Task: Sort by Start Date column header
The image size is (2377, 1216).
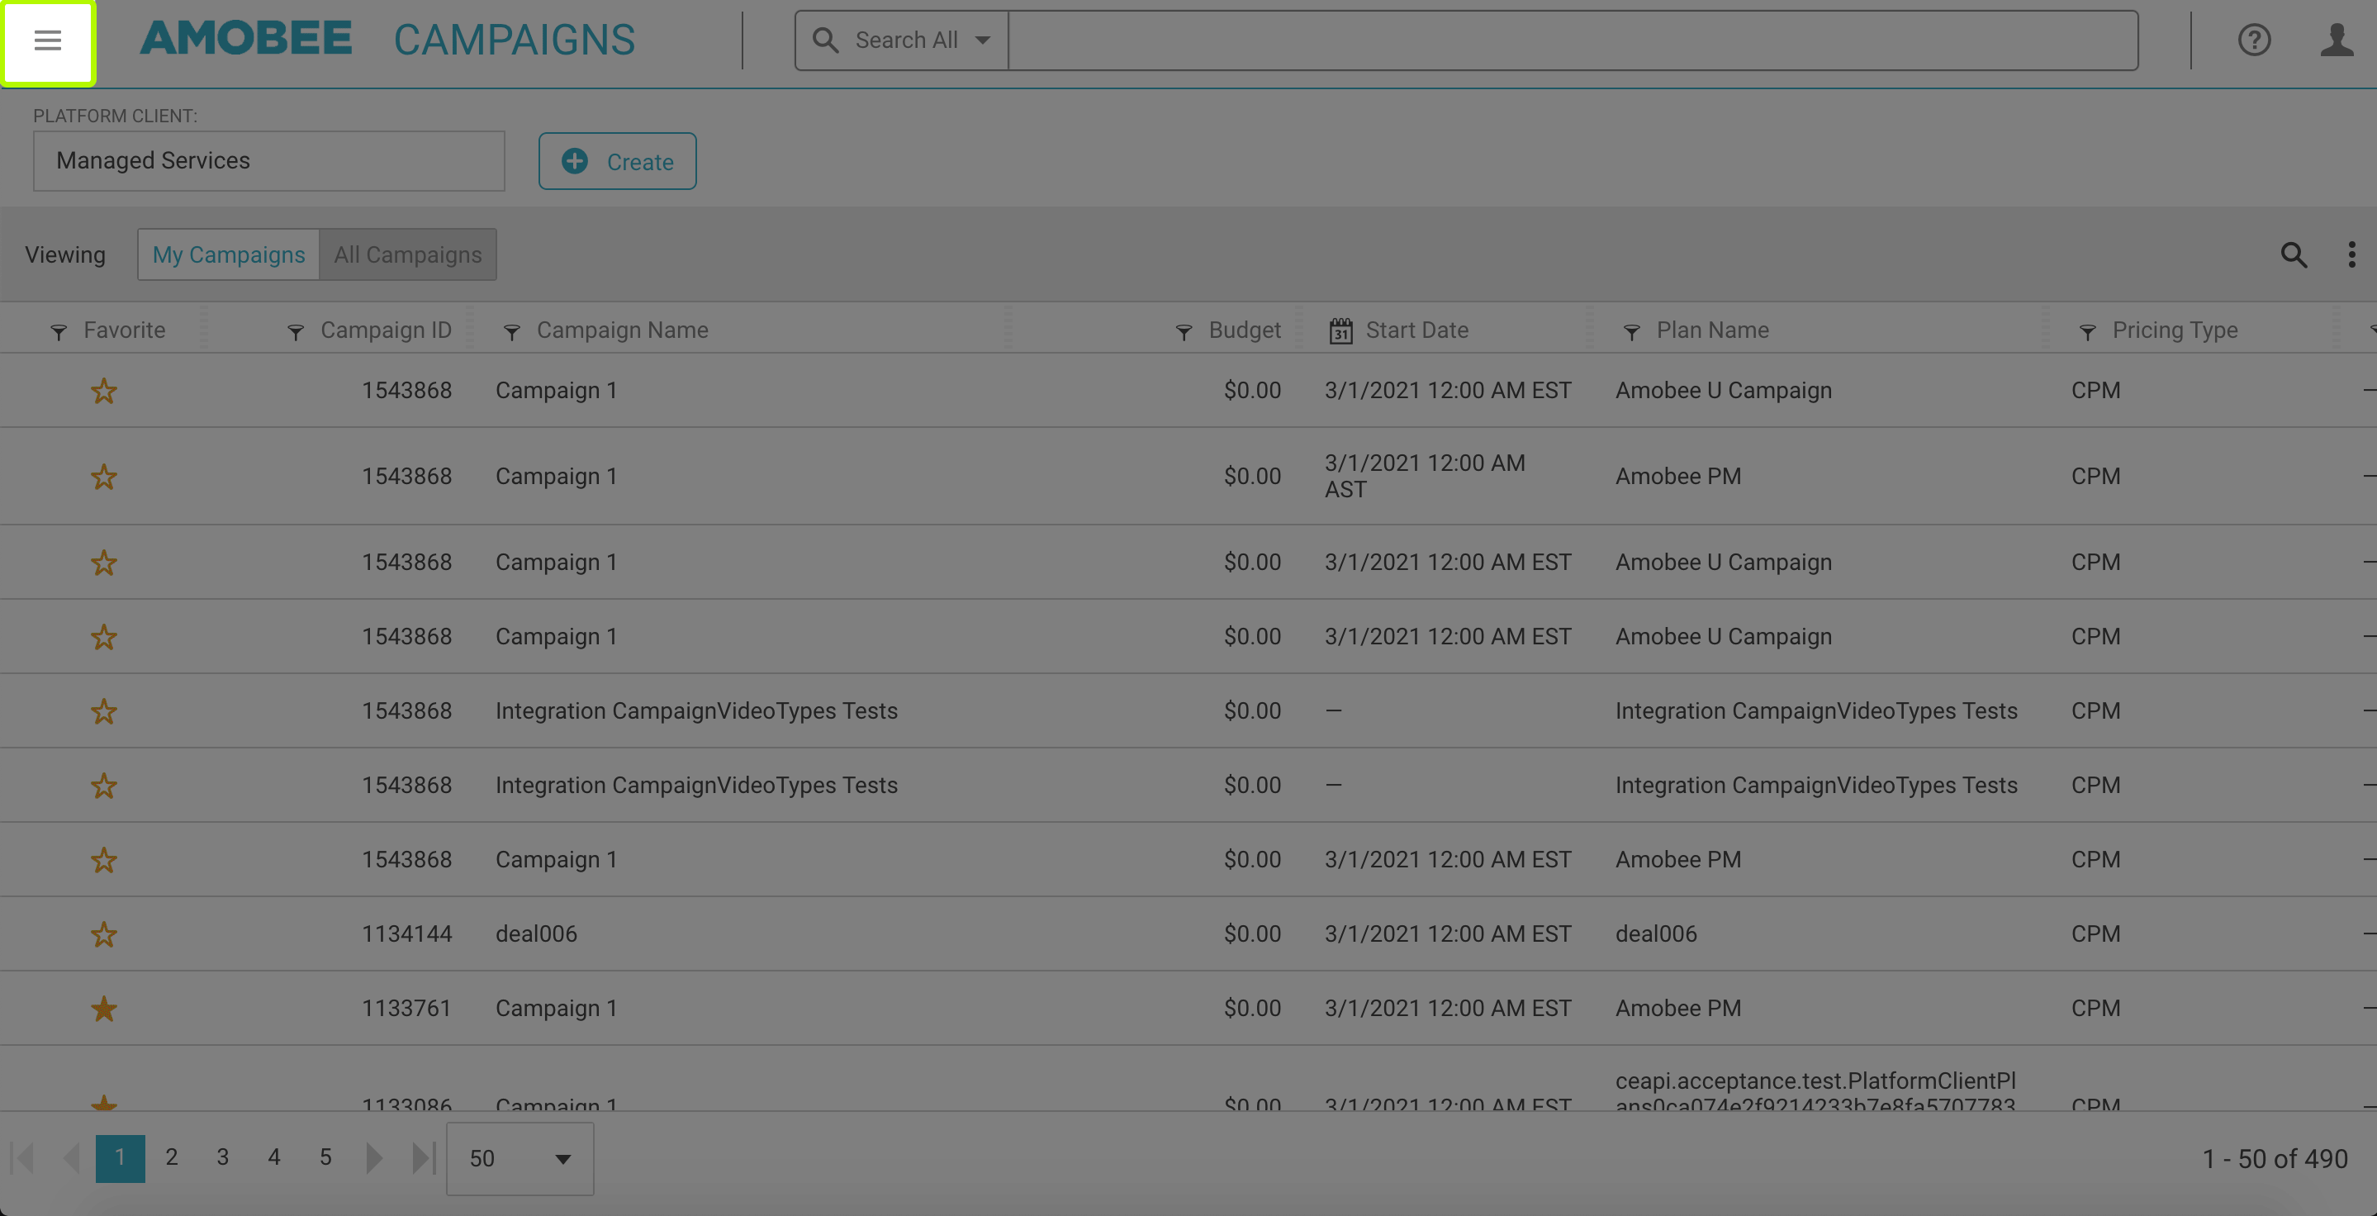Action: (1416, 330)
